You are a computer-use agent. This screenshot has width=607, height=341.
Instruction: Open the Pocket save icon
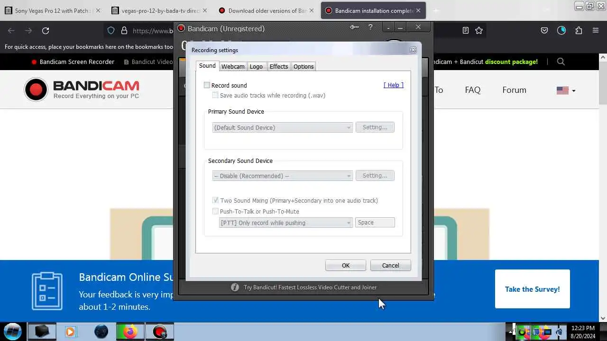[544, 31]
